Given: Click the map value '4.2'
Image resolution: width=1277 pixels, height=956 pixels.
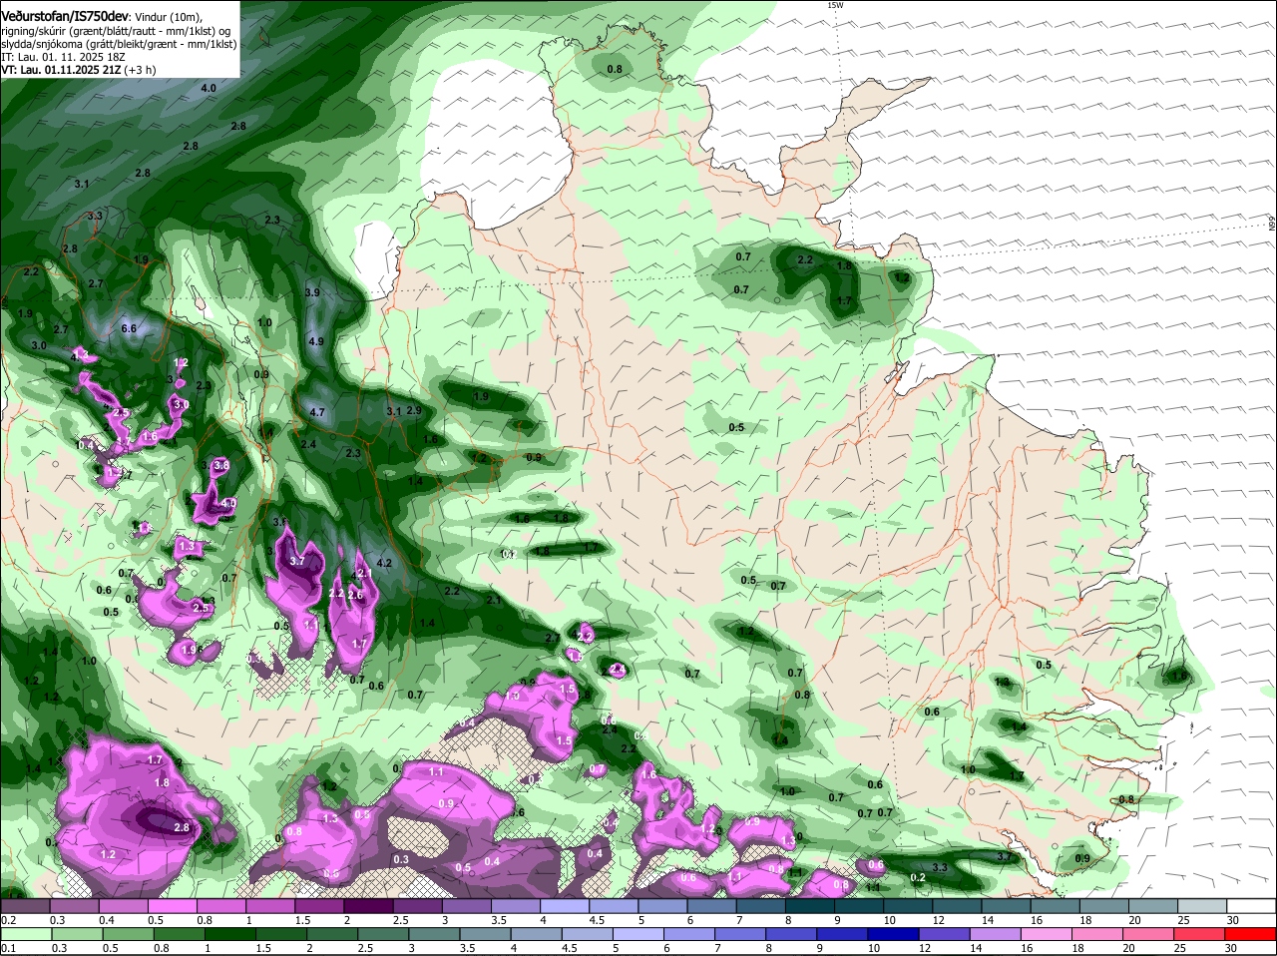Looking at the screenshot, I should [x=384, y=563].
